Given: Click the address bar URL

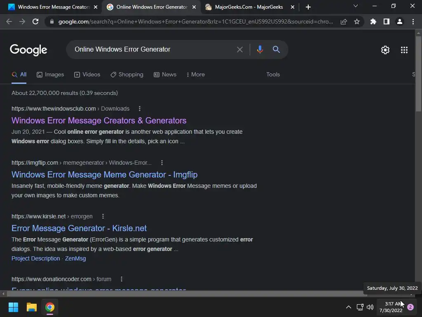Looking at the screenshot, I should click(x=196, y=21).
